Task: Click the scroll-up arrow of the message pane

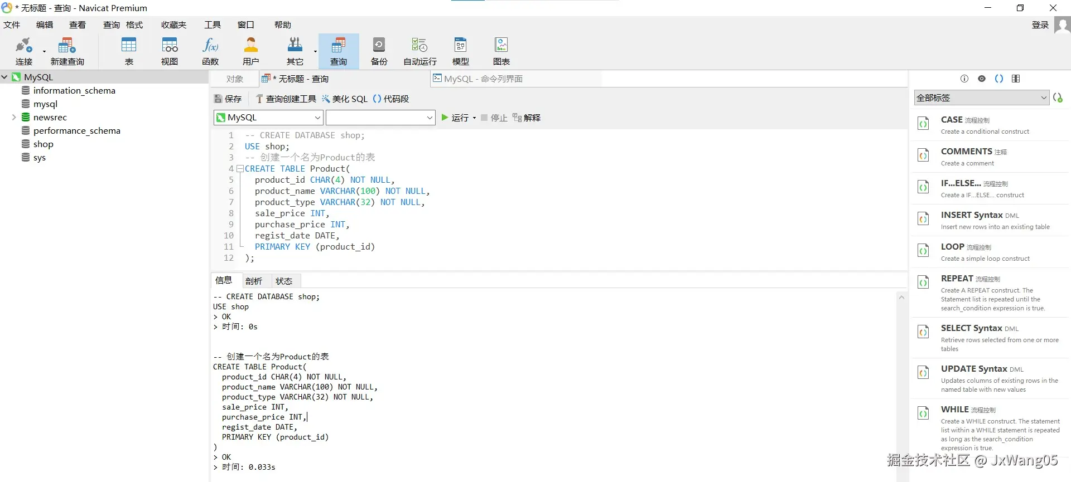Action: [901, 298]
